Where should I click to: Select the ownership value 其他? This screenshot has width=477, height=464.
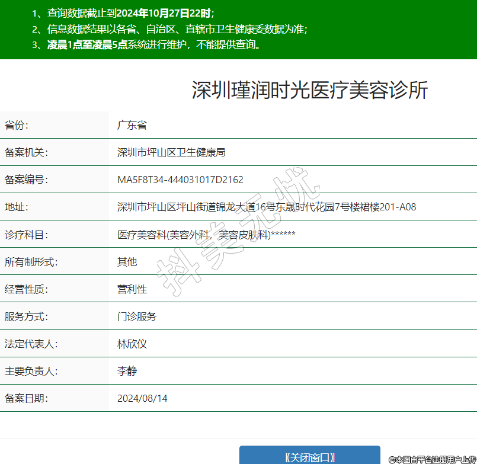tap(127, 262)
